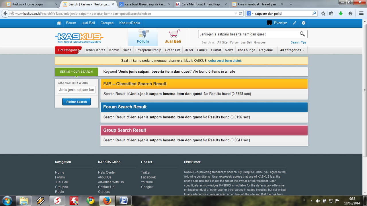This screenshot has width=367, height=206.
Task: Click the browser search bar magnifier icon
Action: tap(314, 13)
